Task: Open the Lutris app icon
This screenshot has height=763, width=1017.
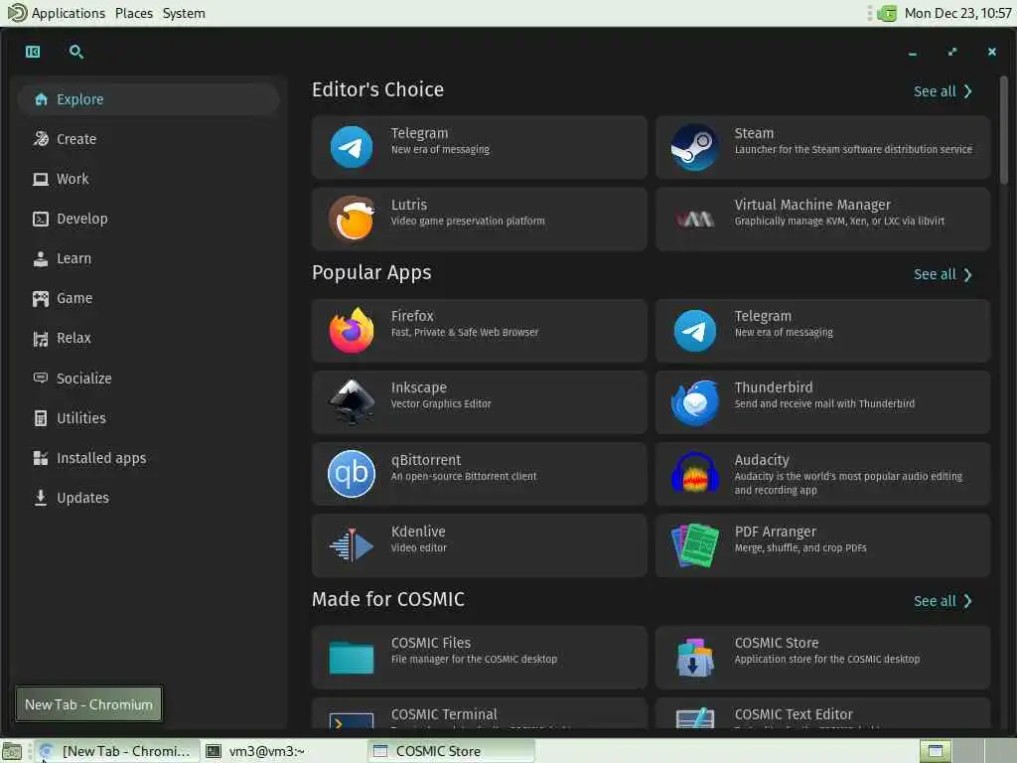Action: tap(352, 219)
